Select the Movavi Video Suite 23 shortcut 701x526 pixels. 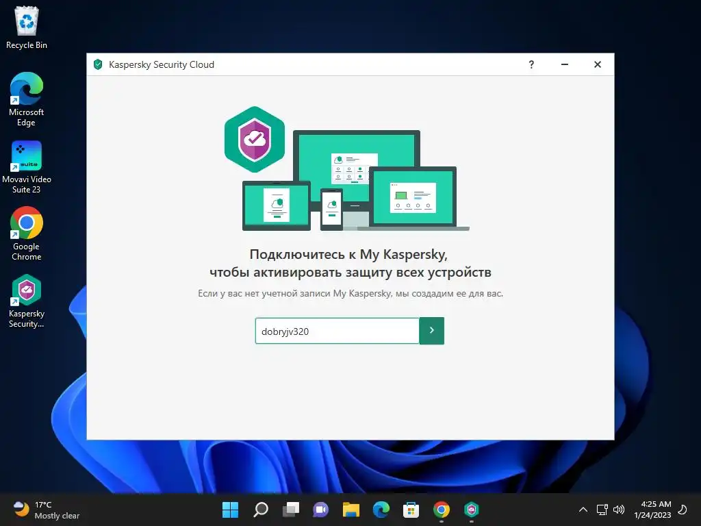click(27, 167)
